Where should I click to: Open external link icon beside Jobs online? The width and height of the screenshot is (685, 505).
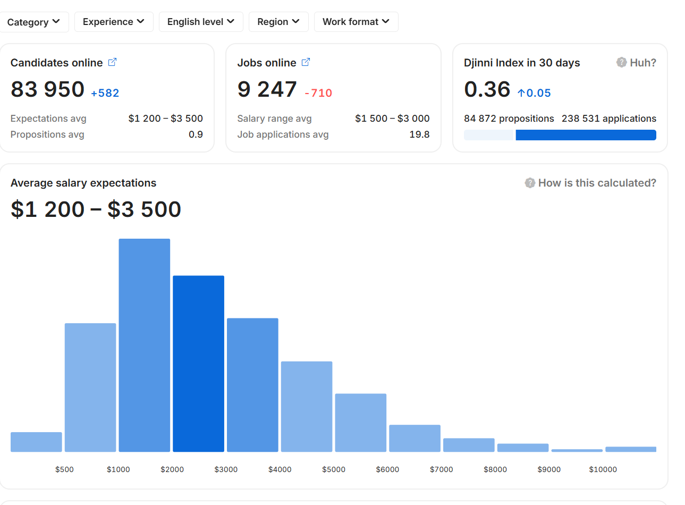click(306, 62)
